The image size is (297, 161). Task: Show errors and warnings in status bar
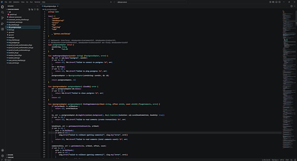pos(8,160)
